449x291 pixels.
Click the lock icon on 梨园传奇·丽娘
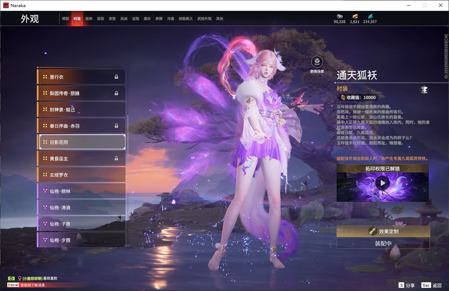coord(116,93)
